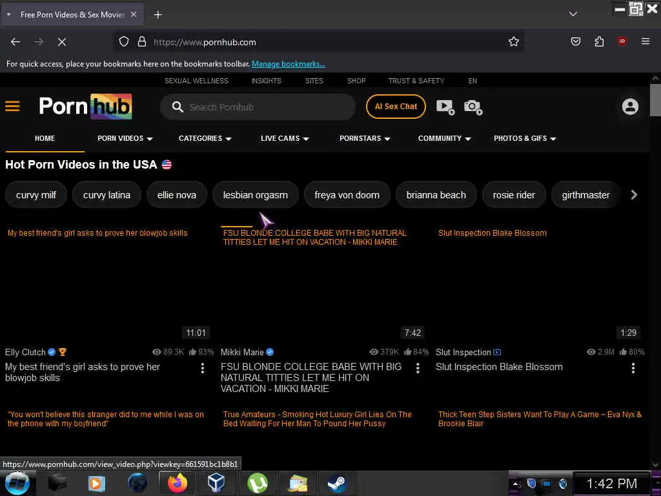The image size is (661, 496).
Task: Select the "freya von doom" tag chip
Action: [x=347, y=195]
